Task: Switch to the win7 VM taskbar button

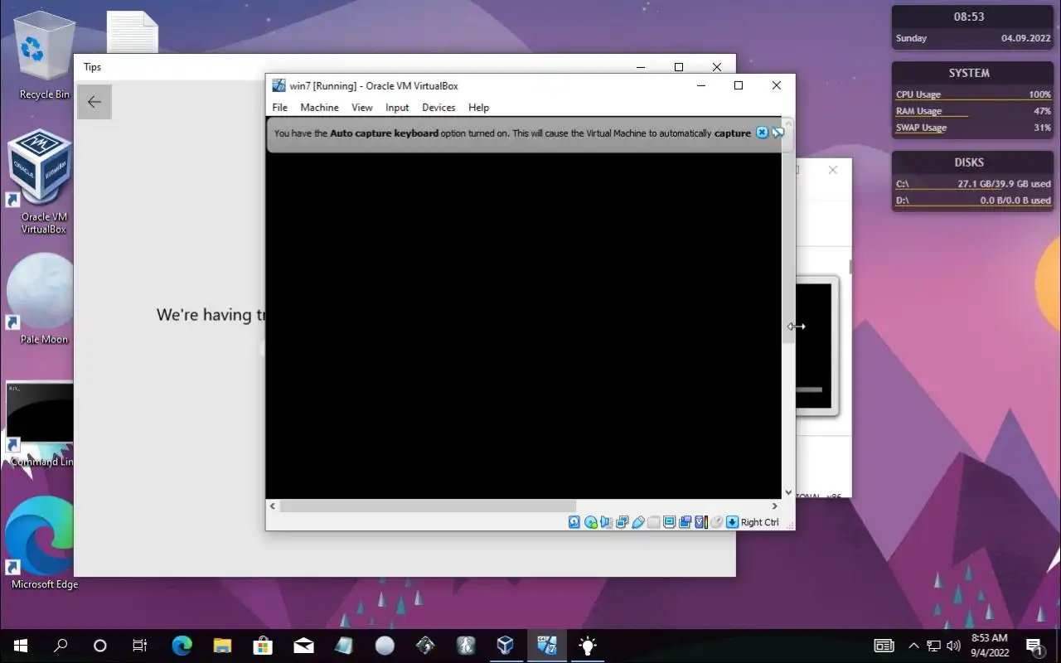Action: pos(546,646)
